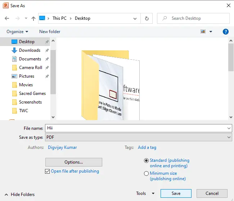Select Desktop in the navigation pane
The width and height of the screenshot is (234, 201).
[25, 42]
